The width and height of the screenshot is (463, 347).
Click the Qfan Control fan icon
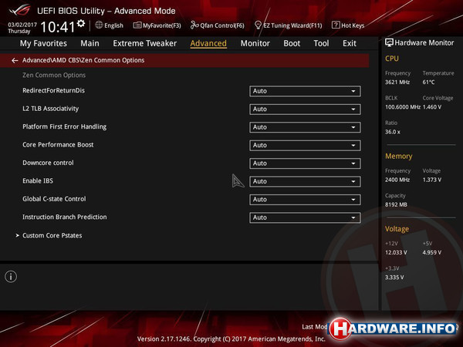(x=194, y=25)
